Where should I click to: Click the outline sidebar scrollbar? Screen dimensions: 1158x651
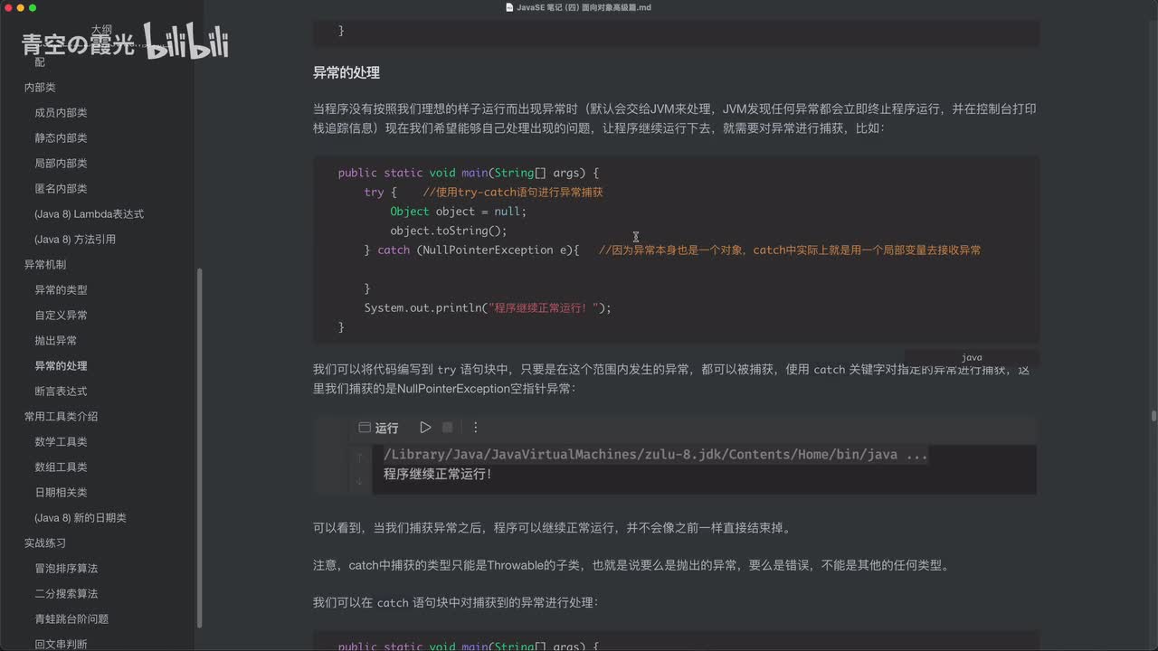(199, 448)
